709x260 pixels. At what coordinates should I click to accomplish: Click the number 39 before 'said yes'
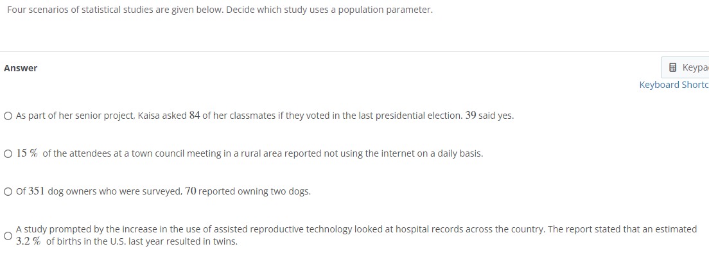click(471, 116)
